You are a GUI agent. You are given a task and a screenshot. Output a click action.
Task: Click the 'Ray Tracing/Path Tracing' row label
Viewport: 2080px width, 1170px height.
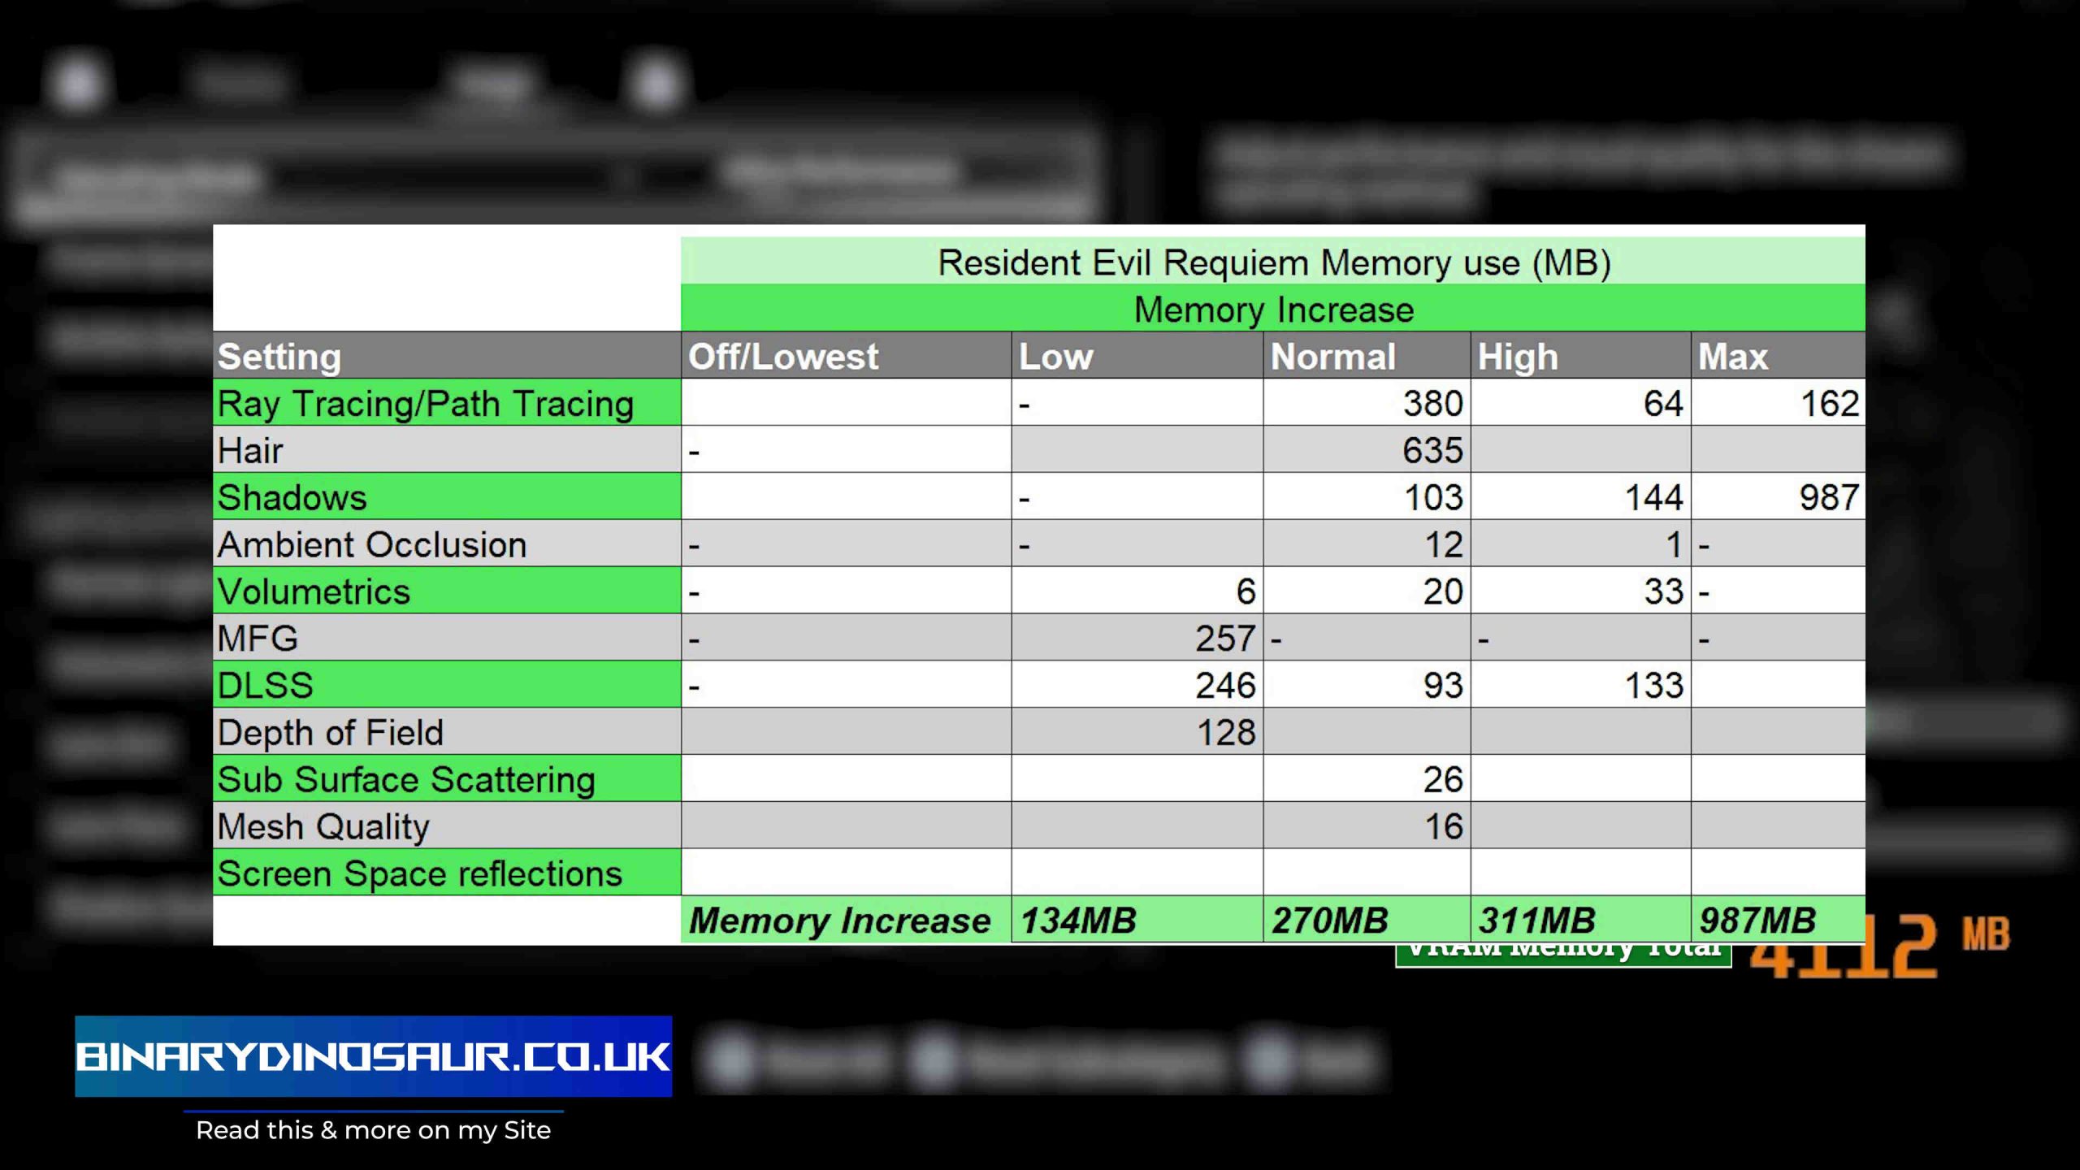(x=426, y=404)
